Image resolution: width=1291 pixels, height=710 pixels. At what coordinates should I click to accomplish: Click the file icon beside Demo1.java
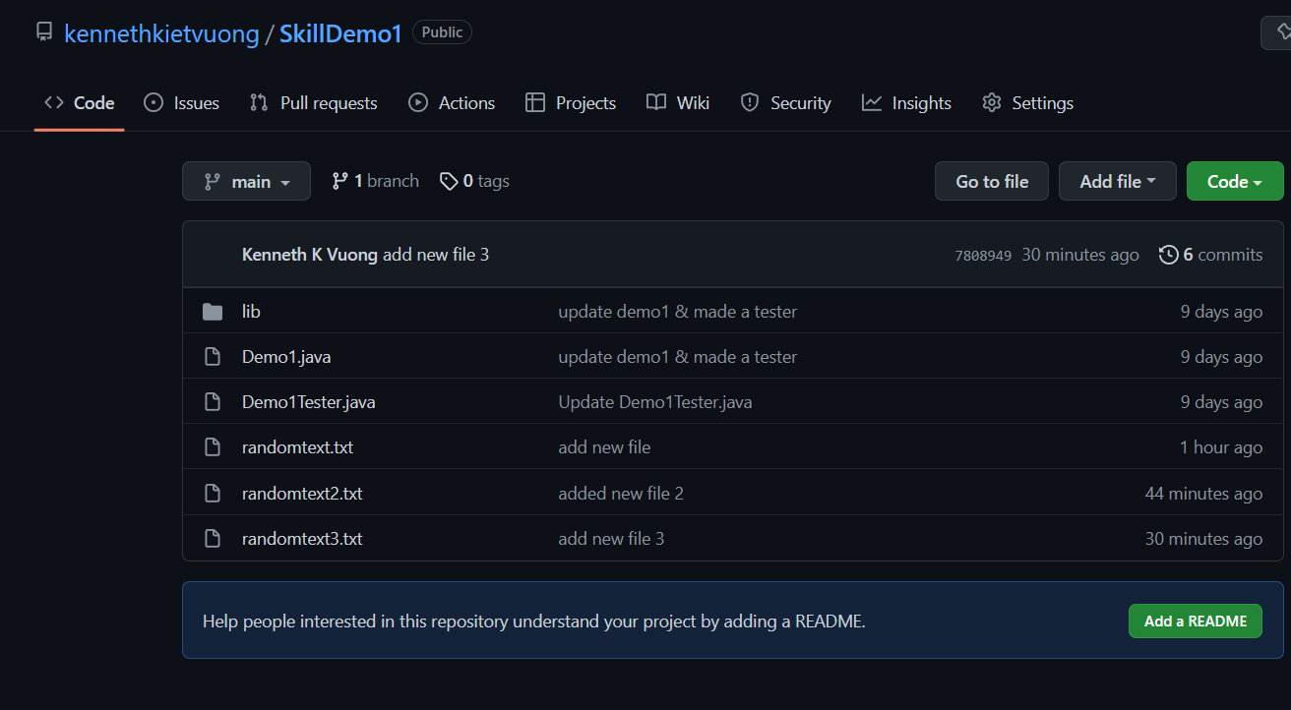(x=213, y=357)
